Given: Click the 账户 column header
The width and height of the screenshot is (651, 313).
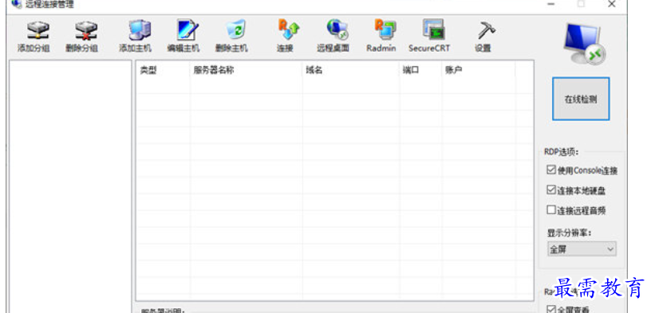Looking at the screenshot, I should 479,70.
